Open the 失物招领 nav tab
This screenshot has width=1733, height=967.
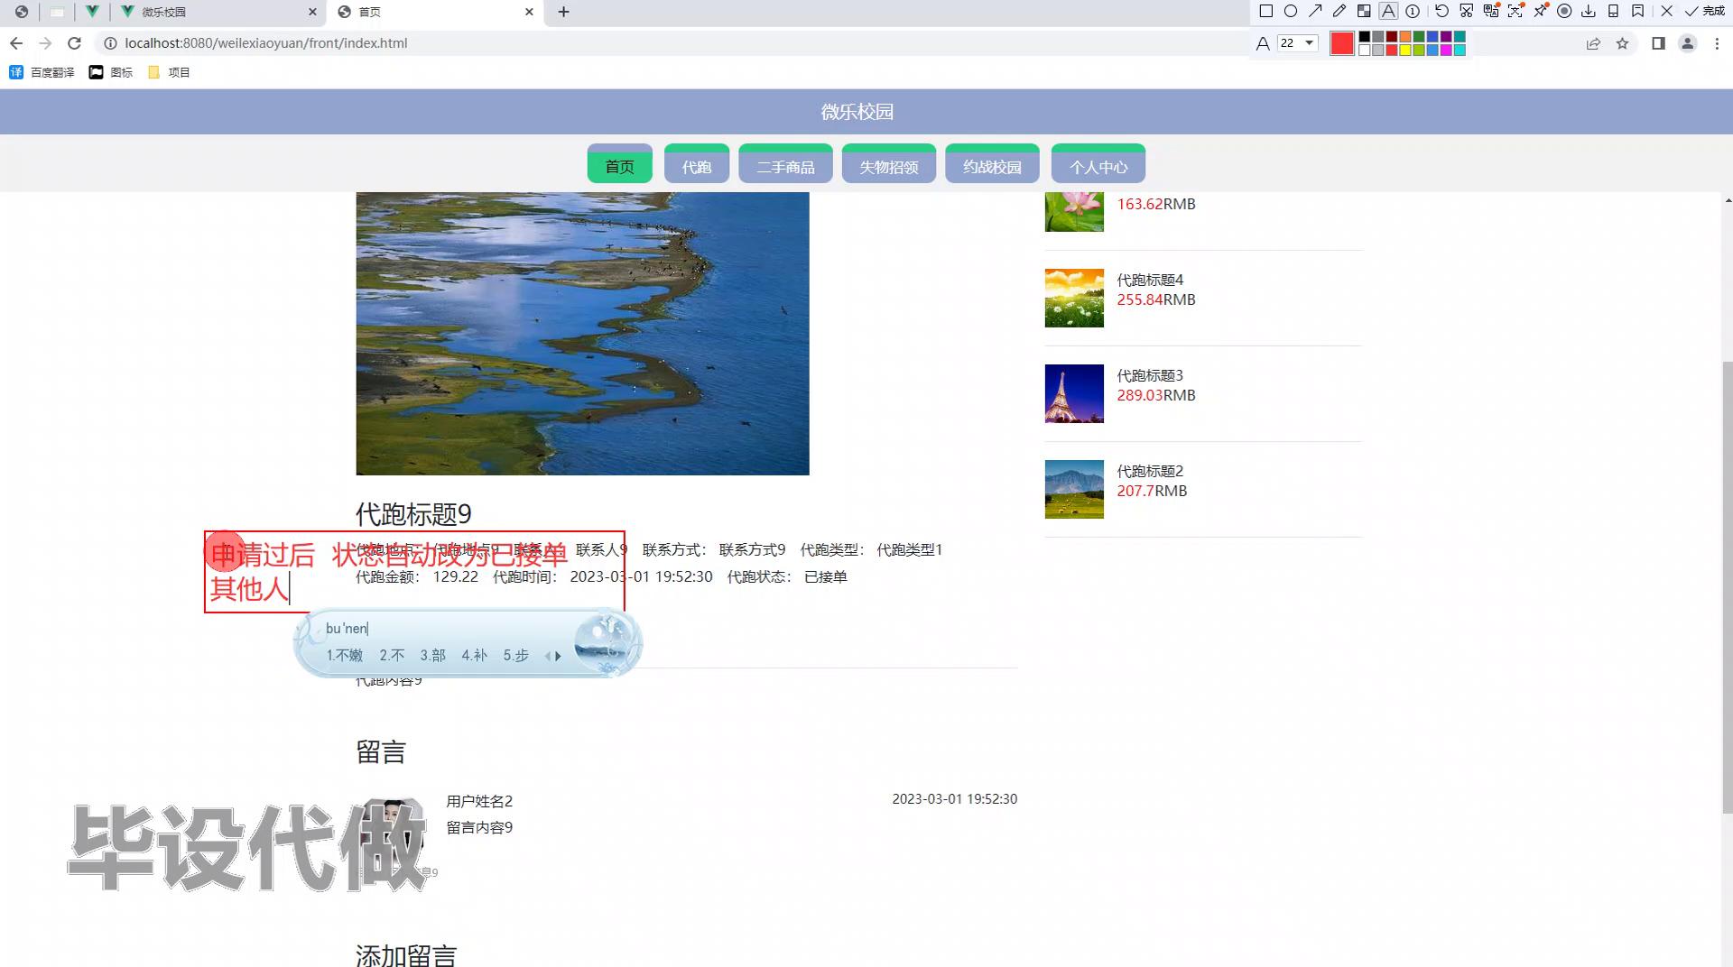pyautogui.click(x=888, y=164)
